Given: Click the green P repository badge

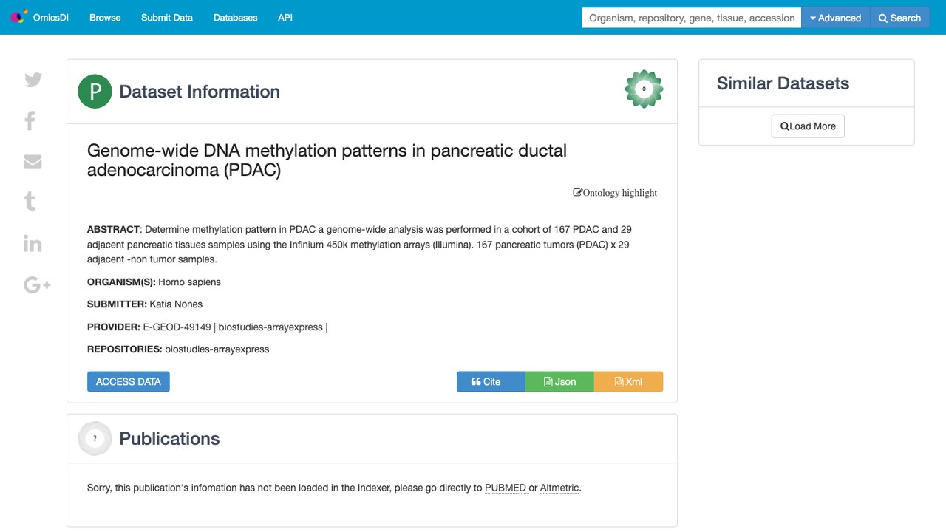Looking at the screenshot, I should (95, 92).
